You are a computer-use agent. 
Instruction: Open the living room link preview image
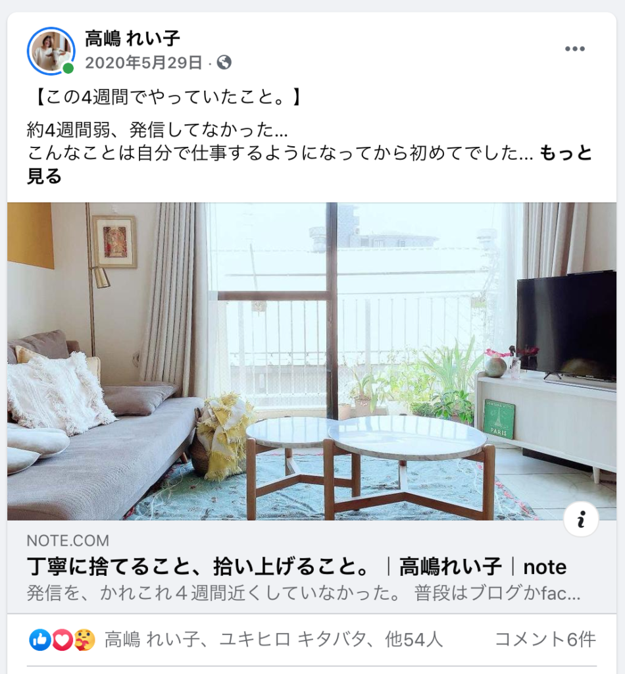[x=312, y=361]
